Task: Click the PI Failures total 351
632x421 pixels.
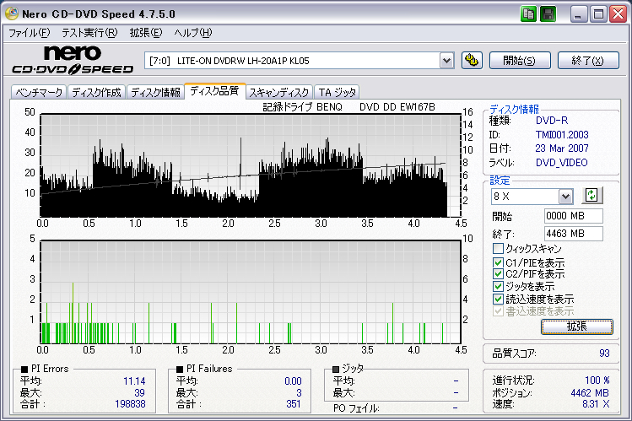Action: (294, 403)
